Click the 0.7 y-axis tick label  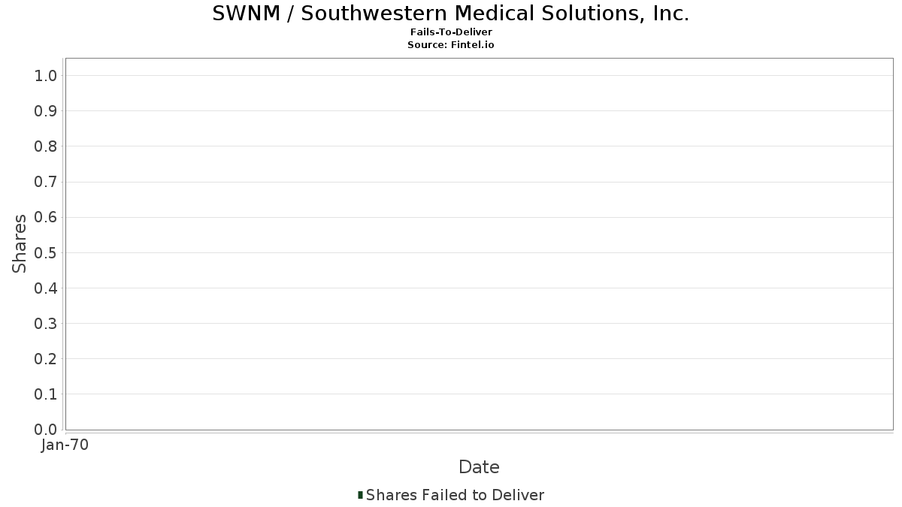(x=46, y=182)
